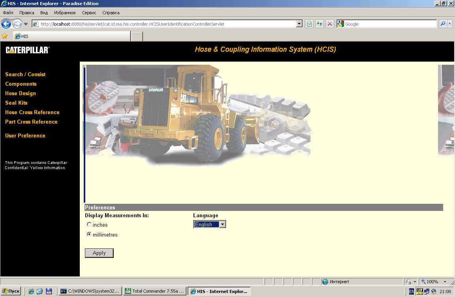The width and height of the screenshot is (455, 297).
Task: Click the tray icon left of the clock
Action: coord(434,291)
